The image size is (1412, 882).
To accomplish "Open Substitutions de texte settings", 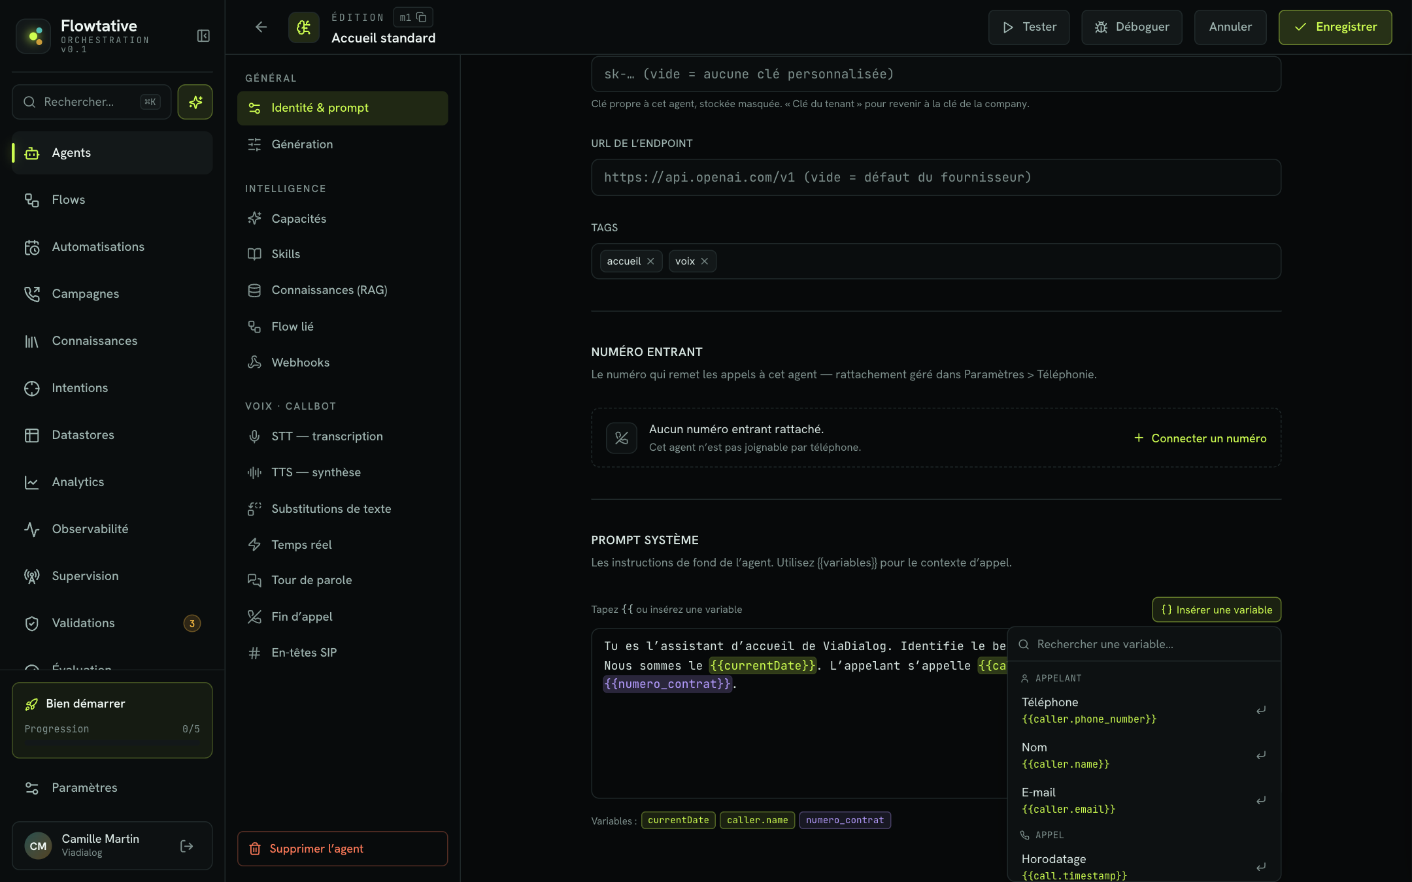I will point(343,509).
